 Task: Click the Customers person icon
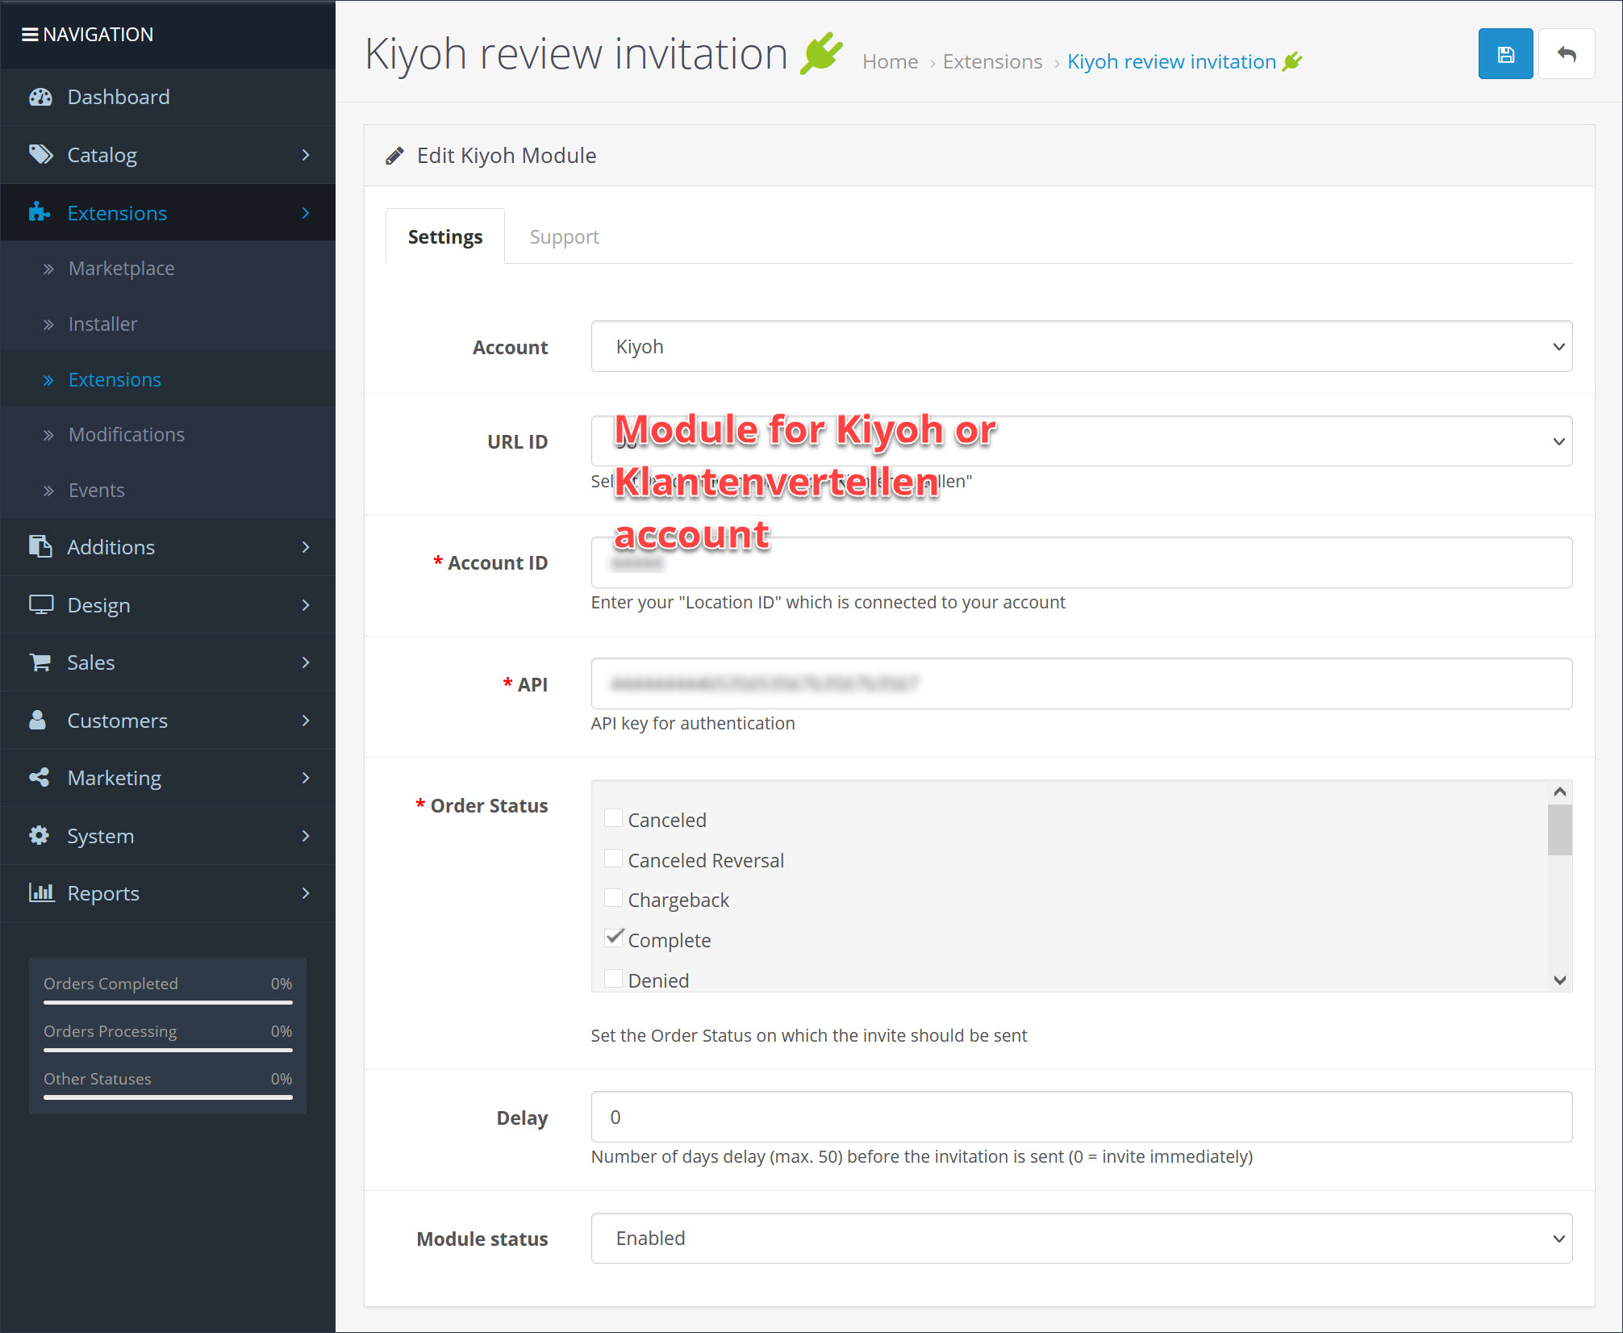pyautogui.click(x=37, y=720)
